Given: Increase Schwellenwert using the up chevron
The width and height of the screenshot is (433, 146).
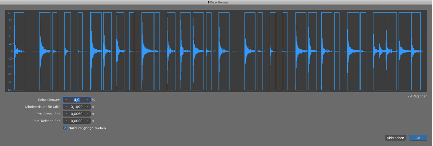Looking at the screenshot, I should 88,100.
